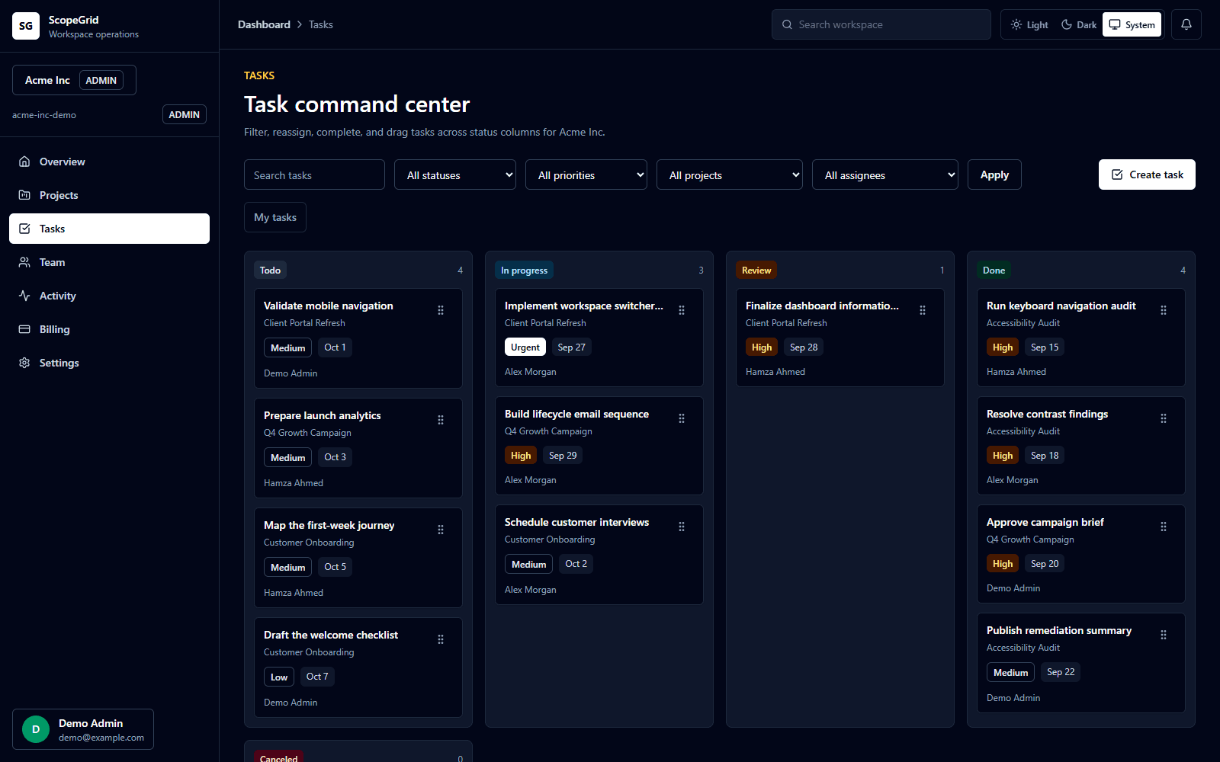1220x762 pixels.
Task: Open the Acme Inc workspace switcher
Action: (x=74, y=80)
